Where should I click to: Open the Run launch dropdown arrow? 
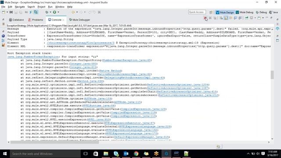[58, 12]
